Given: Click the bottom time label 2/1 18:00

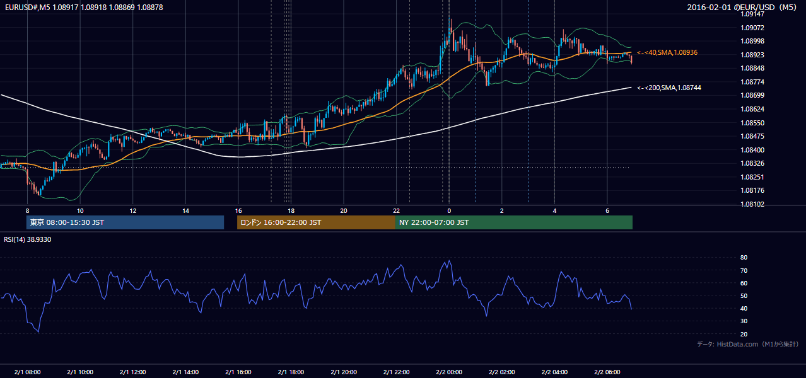Looking at the screenshot, I should coord(291,372).
